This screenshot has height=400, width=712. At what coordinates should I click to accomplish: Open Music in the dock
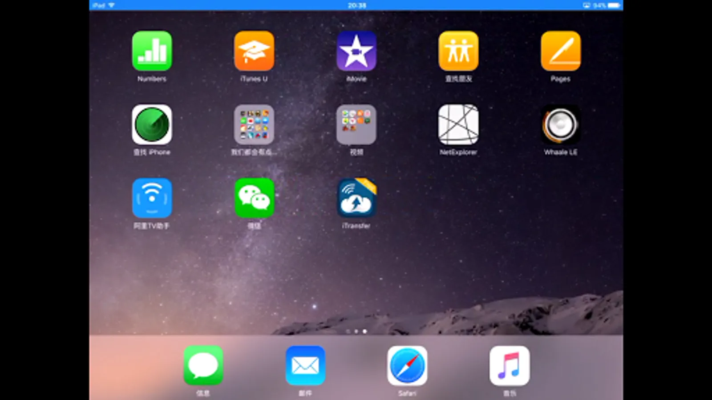(x=510, y=366)
